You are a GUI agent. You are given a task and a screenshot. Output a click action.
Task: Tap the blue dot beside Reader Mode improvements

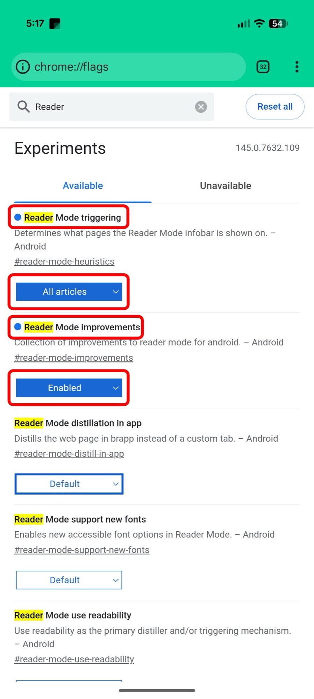click(x=17, y=327)
